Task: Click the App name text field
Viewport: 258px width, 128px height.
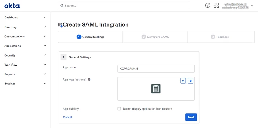Action: [x=156, y=69]
